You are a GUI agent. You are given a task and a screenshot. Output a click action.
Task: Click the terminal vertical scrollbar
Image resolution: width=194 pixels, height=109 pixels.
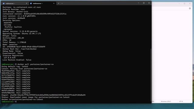151,75
